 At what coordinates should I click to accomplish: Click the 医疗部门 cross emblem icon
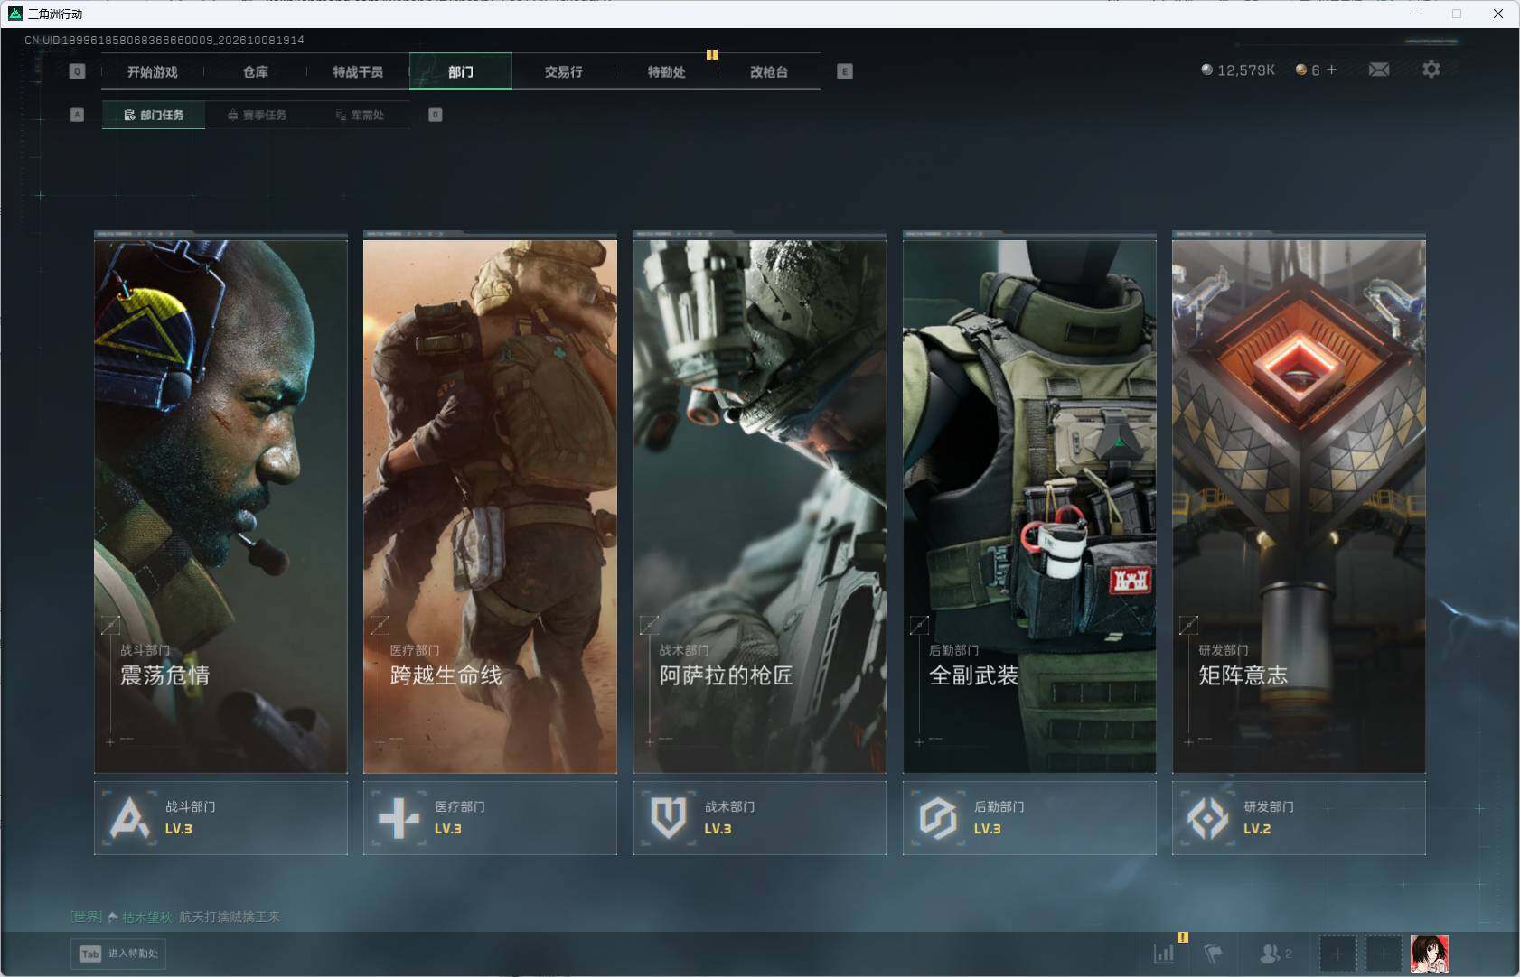[x=399, y=818]
